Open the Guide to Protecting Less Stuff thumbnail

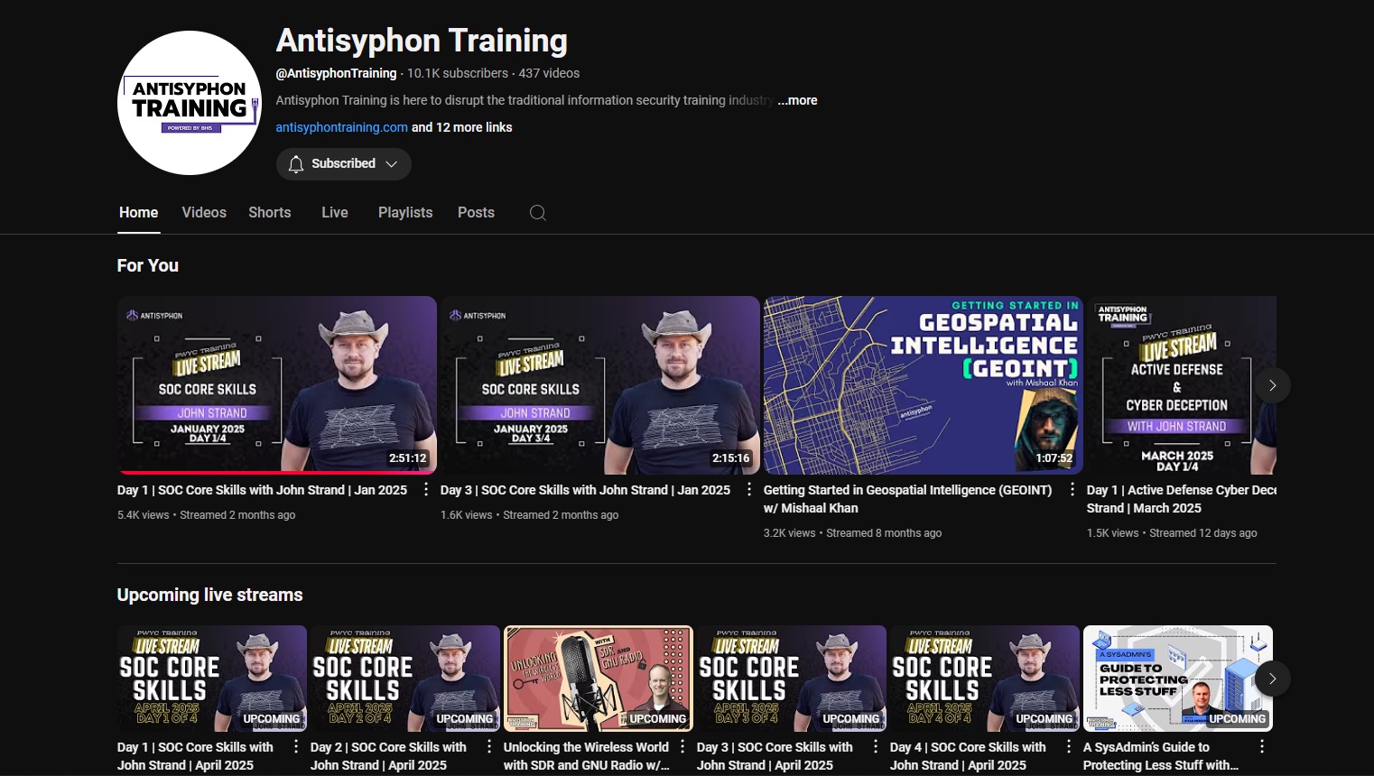(1178, 679)
